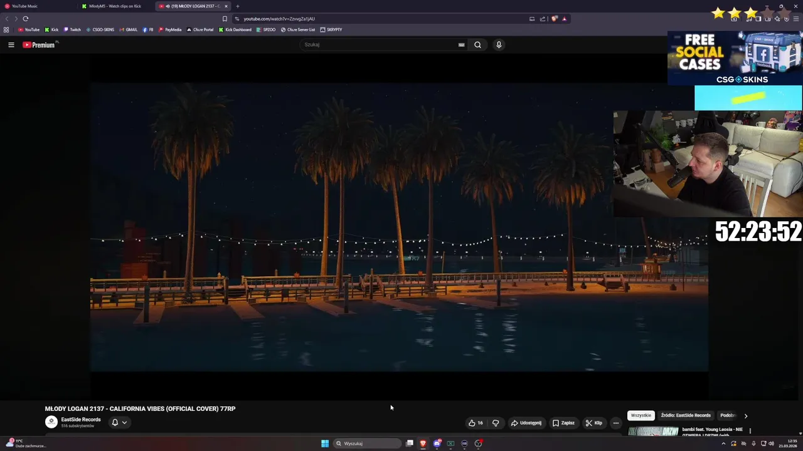Open the on-screen keyboard icon in search
Image resolution: width=803 pixels, height=451 pixels.
(461, 44)
